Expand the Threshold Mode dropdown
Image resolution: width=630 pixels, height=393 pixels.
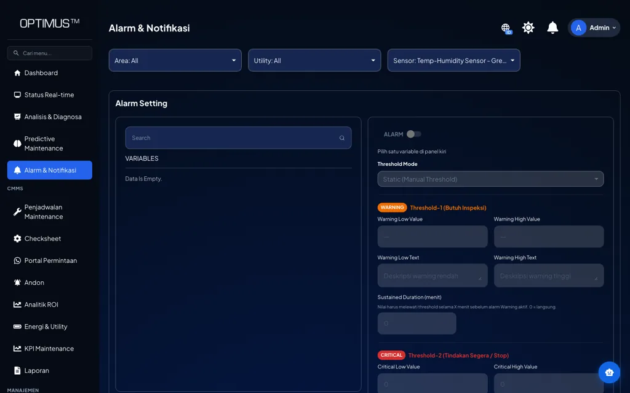490,179
